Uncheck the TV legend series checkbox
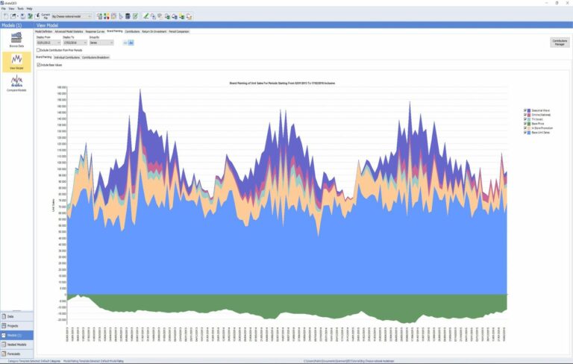 [x=525, y=119]
